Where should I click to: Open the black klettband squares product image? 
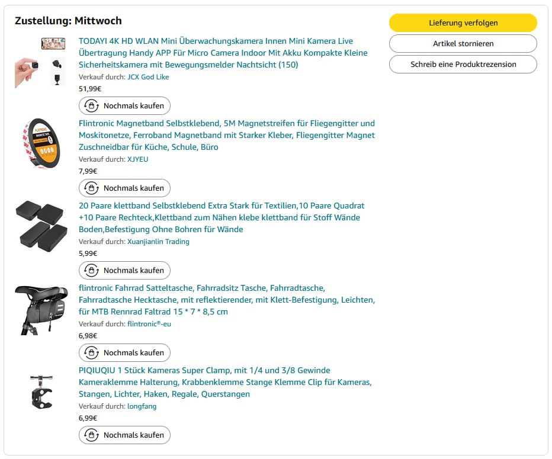[40, 226]
